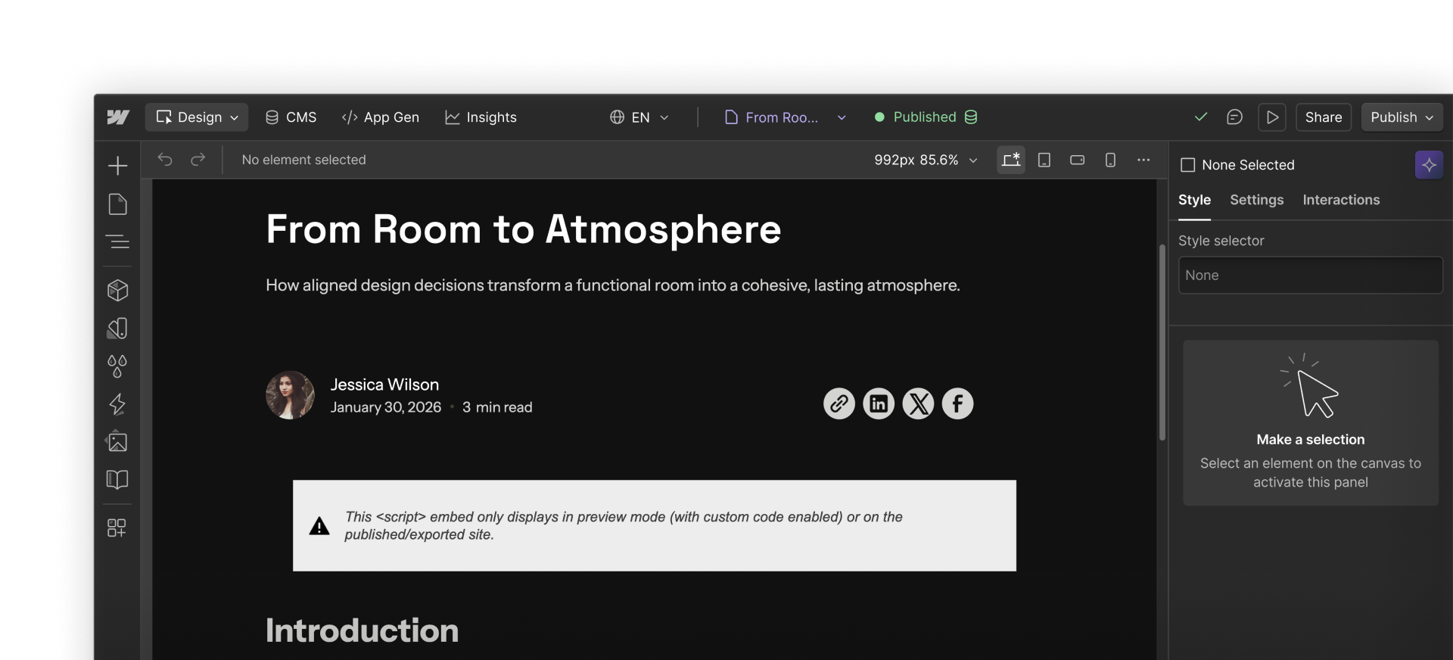Image resolution: width=1453 pixels, height=660 pixels.
Task: Switch to the Settings tab
Action: (1256, 200)
